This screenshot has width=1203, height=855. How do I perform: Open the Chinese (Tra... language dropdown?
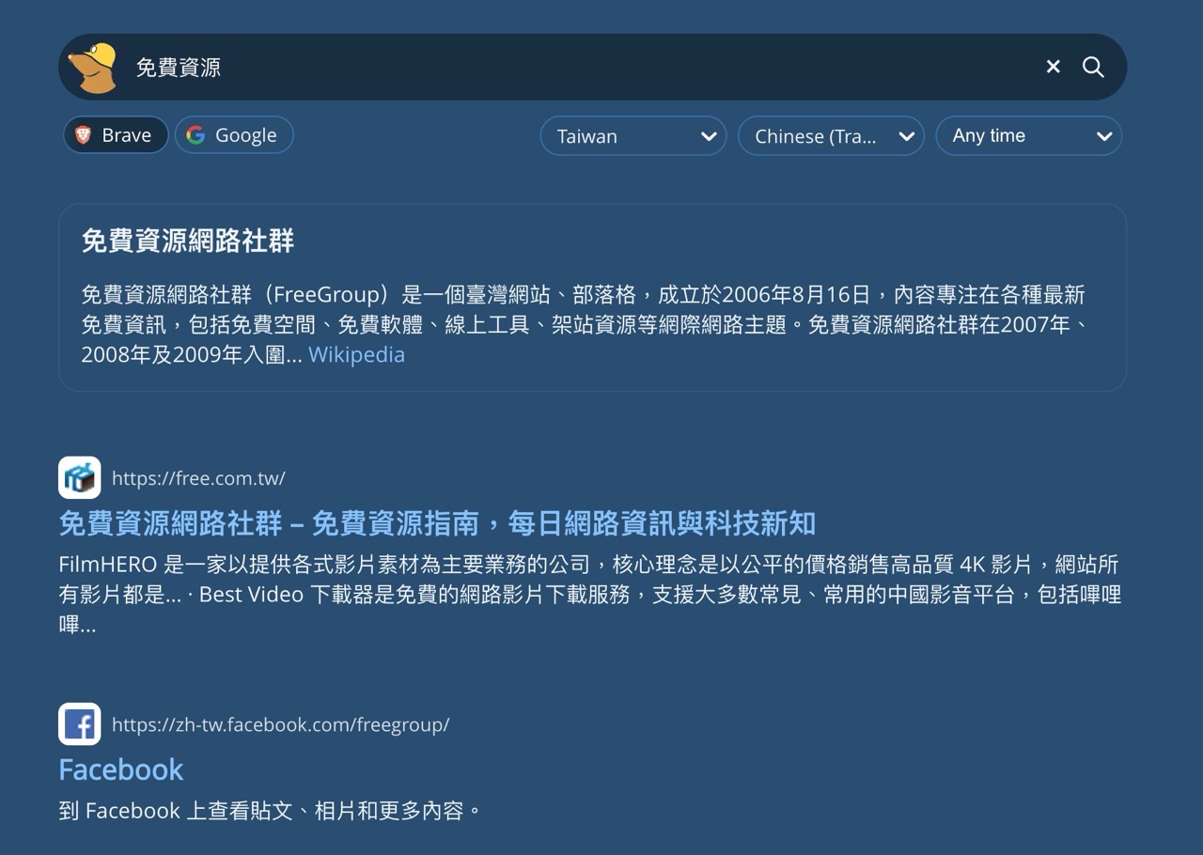pos(831,135)
